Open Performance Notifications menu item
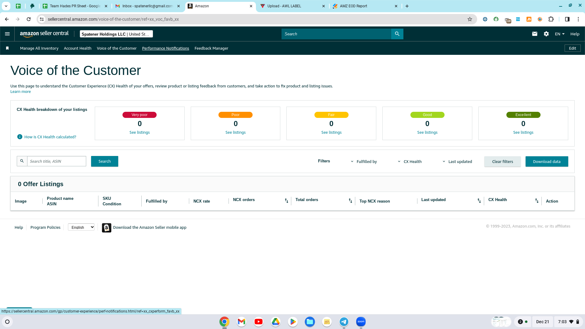The width and height of the screenshot is (585, 329). point(165,48)
